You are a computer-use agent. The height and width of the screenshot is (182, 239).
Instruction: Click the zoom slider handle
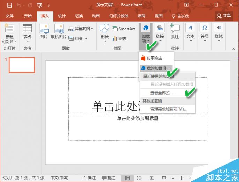click(x=182, y=178)
